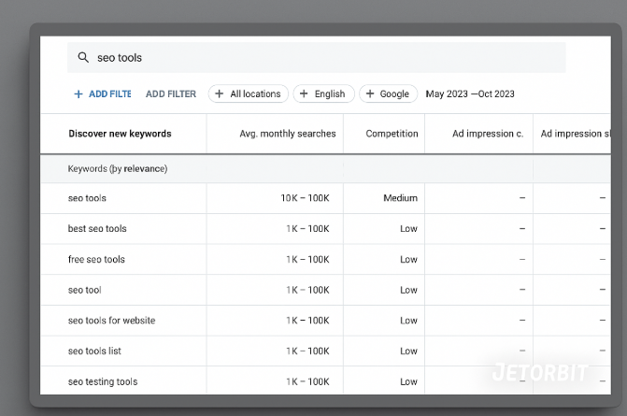Click plus icon on English chip

pos(304,93)
